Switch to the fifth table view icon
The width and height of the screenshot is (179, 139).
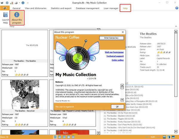click(73, 137)
